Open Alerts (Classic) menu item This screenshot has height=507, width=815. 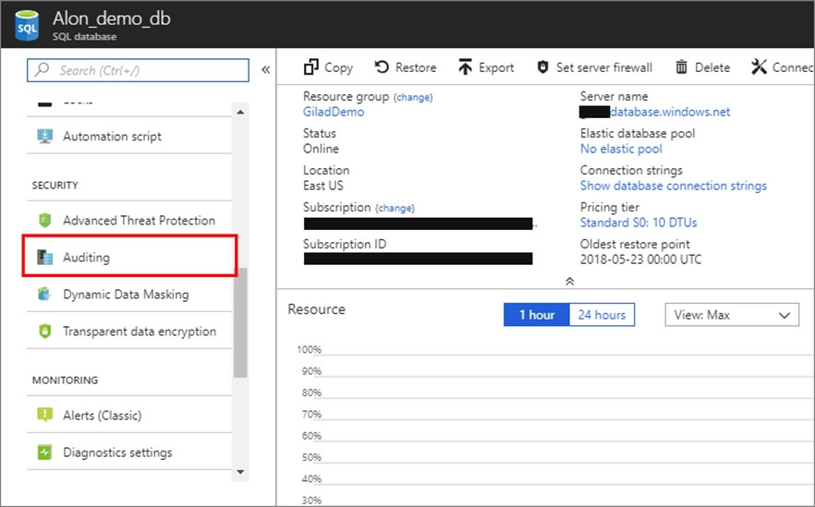point(129,415)
